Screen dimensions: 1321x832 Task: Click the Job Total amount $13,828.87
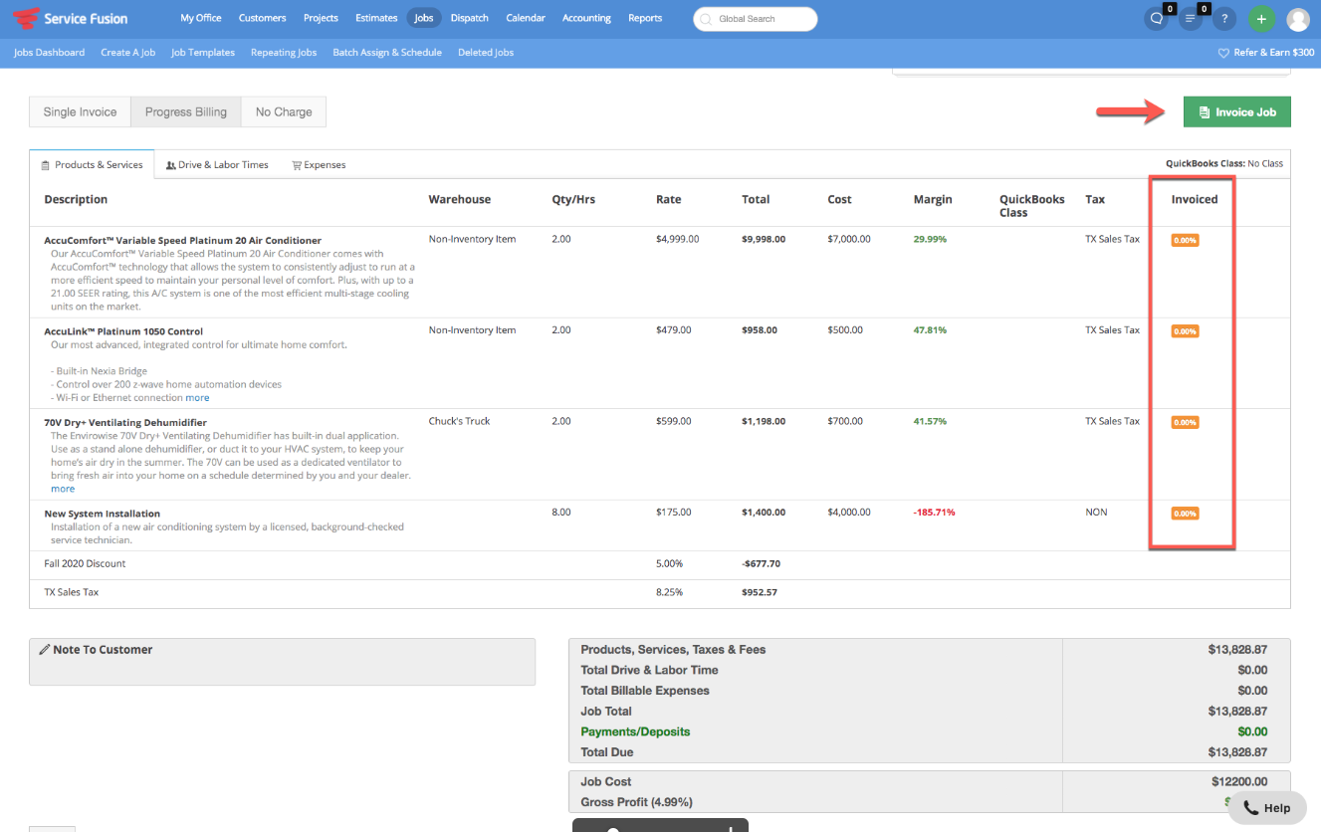[1237, 711]
